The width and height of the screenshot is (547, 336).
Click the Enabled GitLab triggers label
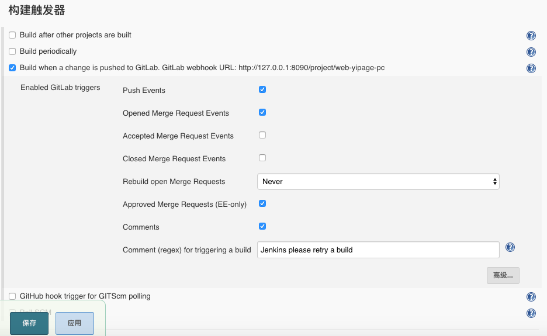point(60,88)
